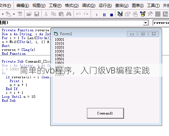Click the 'If reverse(i) = i Then' line
The image size is (169, 136).
28,77
